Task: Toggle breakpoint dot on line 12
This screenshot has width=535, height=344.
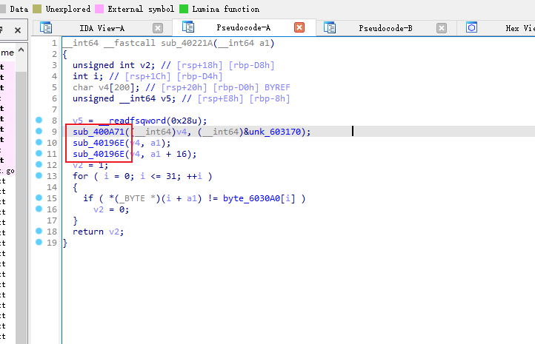Action: coord(39,164)
